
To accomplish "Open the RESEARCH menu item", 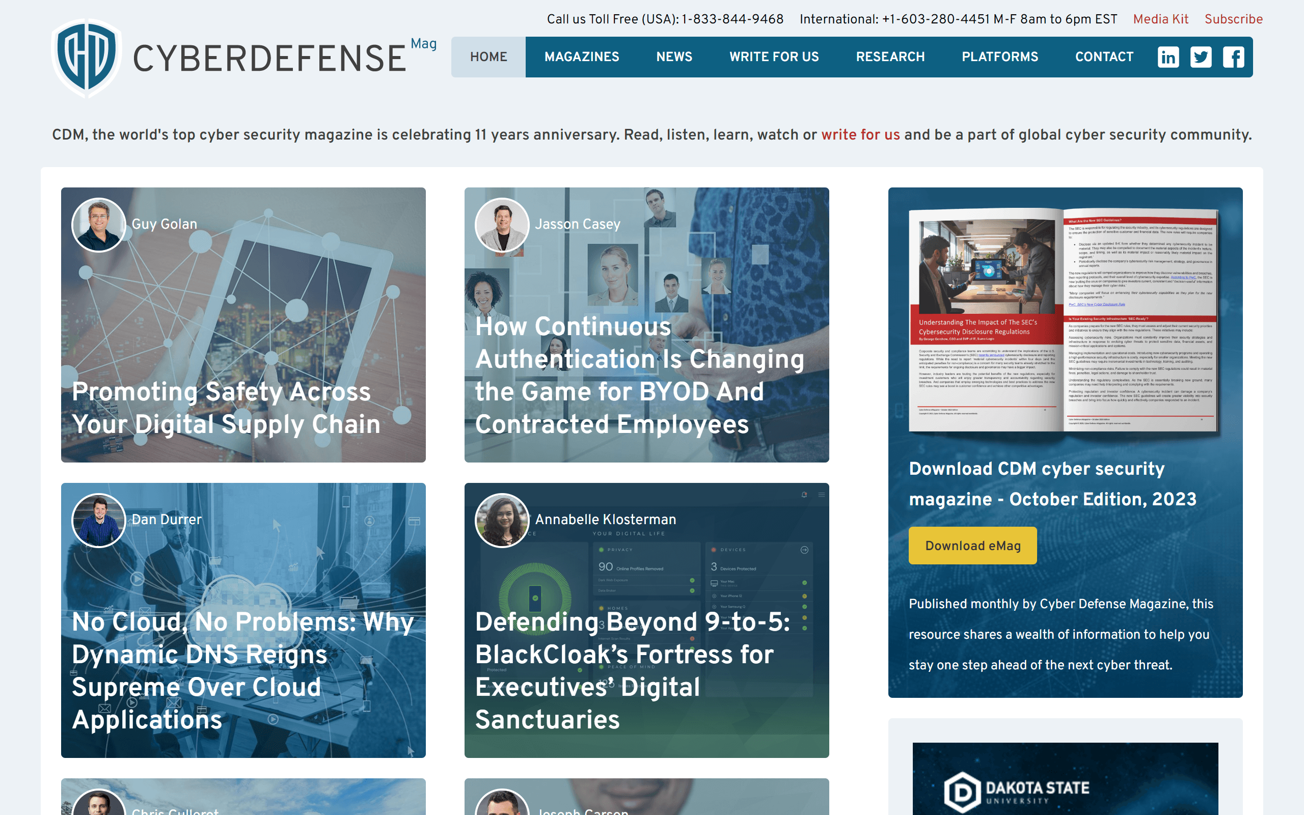I will click(890, 57).
